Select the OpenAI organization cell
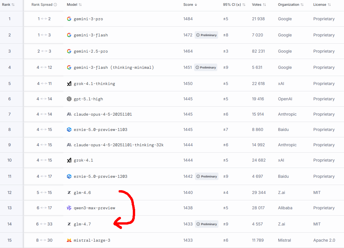The width and height of the screenshot is (344, 248). point(285,99)
